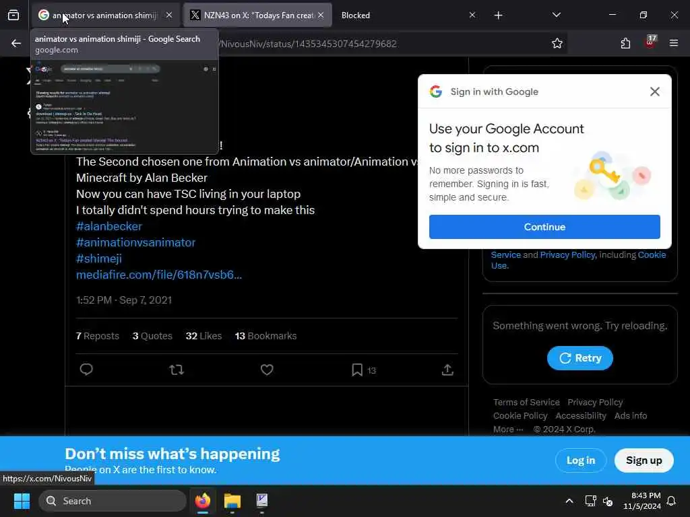Open the clock showing 8:43 PM

pos(642,501)
